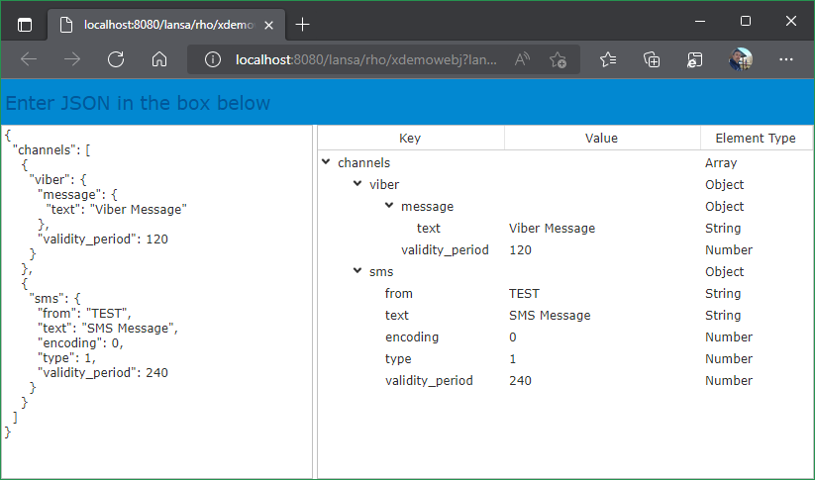Collapse the channels tree node
The image size is (815, 480).
[326, 162]
